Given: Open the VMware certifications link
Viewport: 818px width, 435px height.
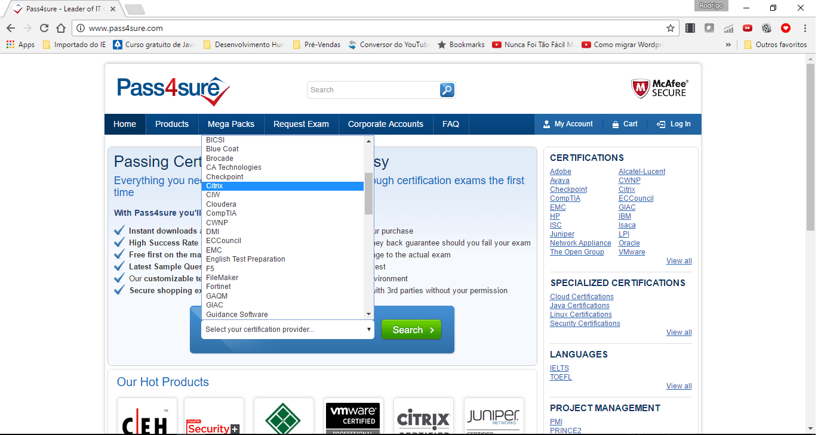Looking at the screenshot, I should [x=632, y=252].
